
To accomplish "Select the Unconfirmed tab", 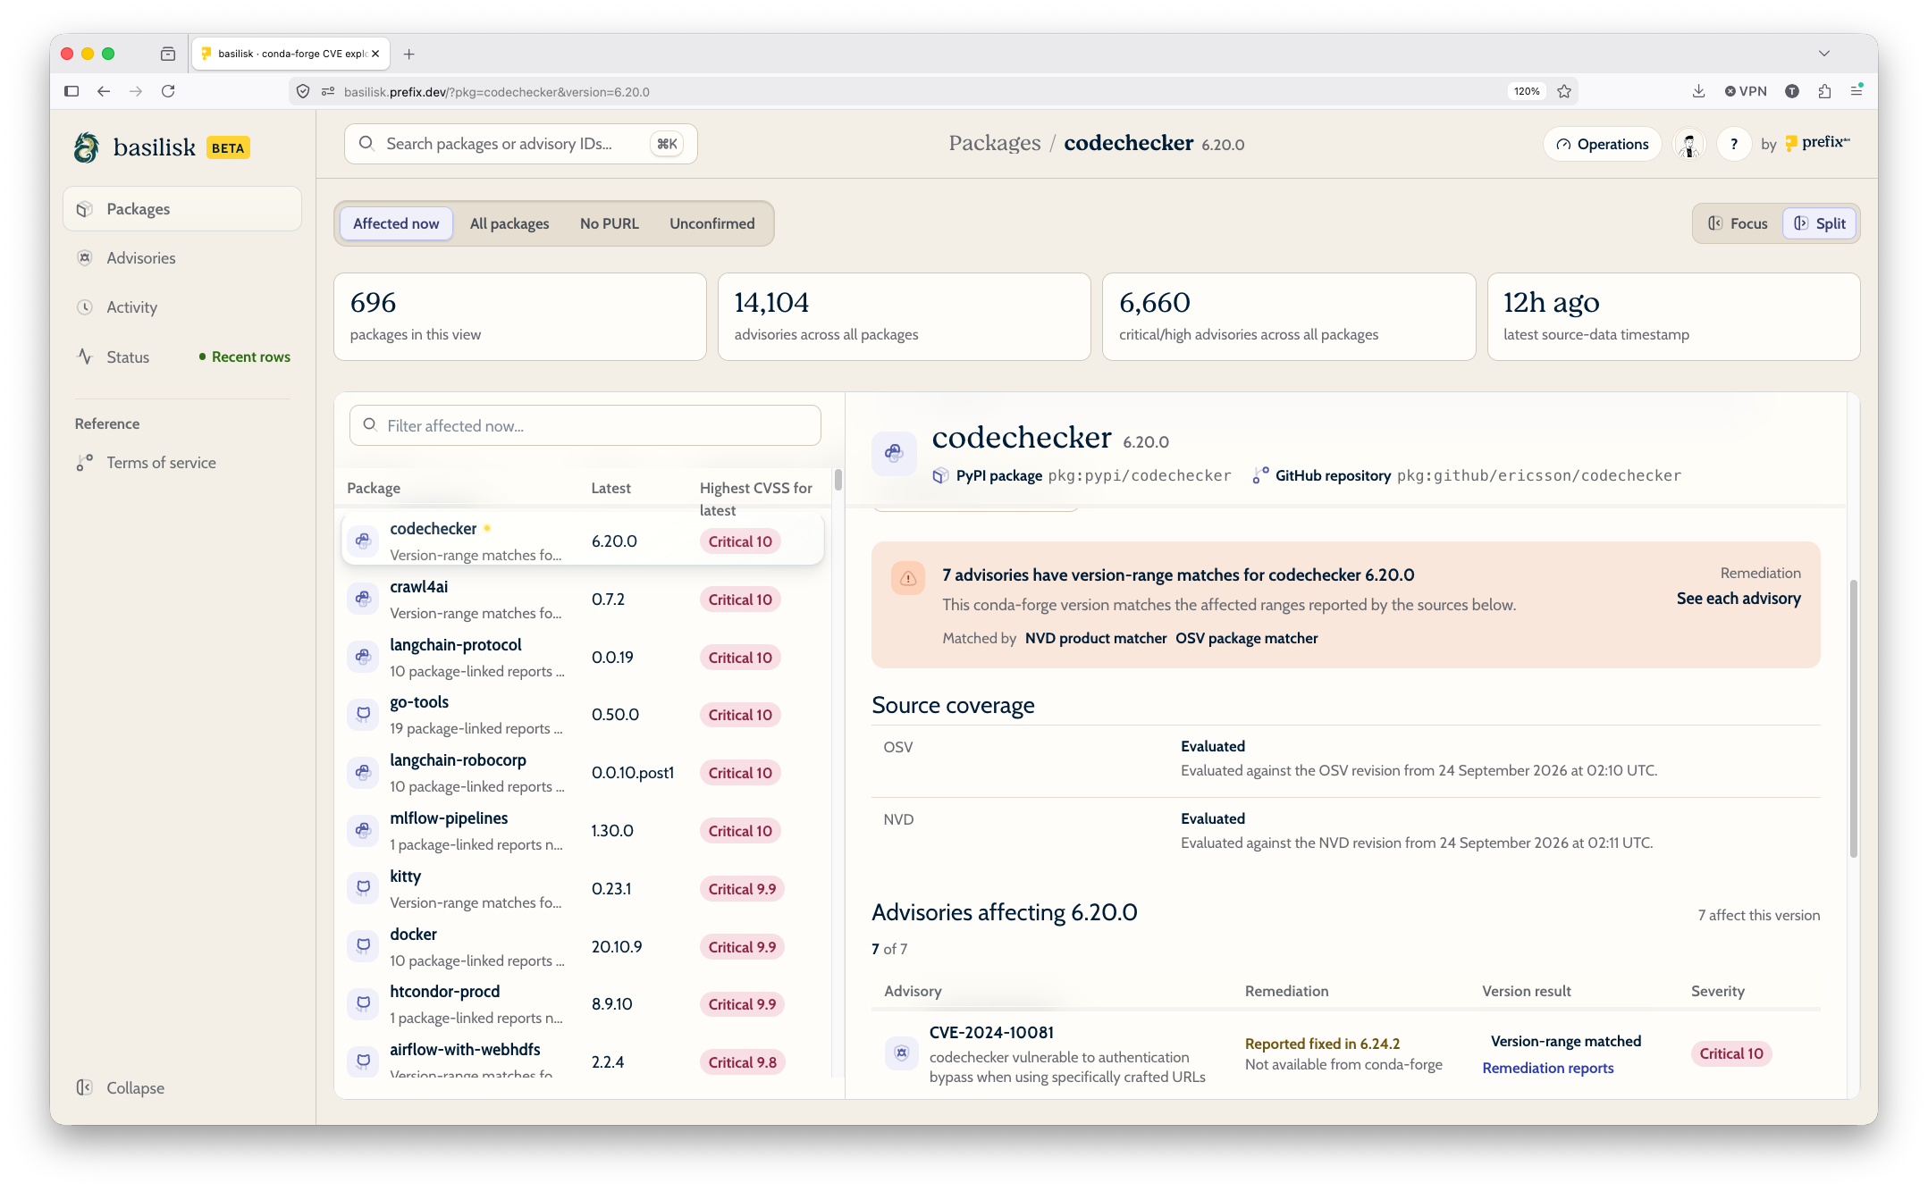I will tap(711, 223).
